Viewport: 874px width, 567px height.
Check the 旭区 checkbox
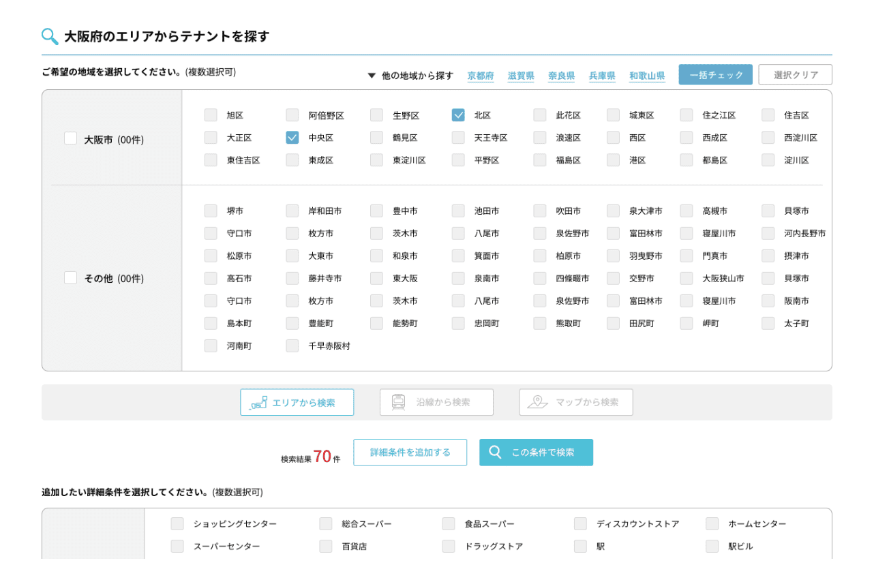click(211, 115)
